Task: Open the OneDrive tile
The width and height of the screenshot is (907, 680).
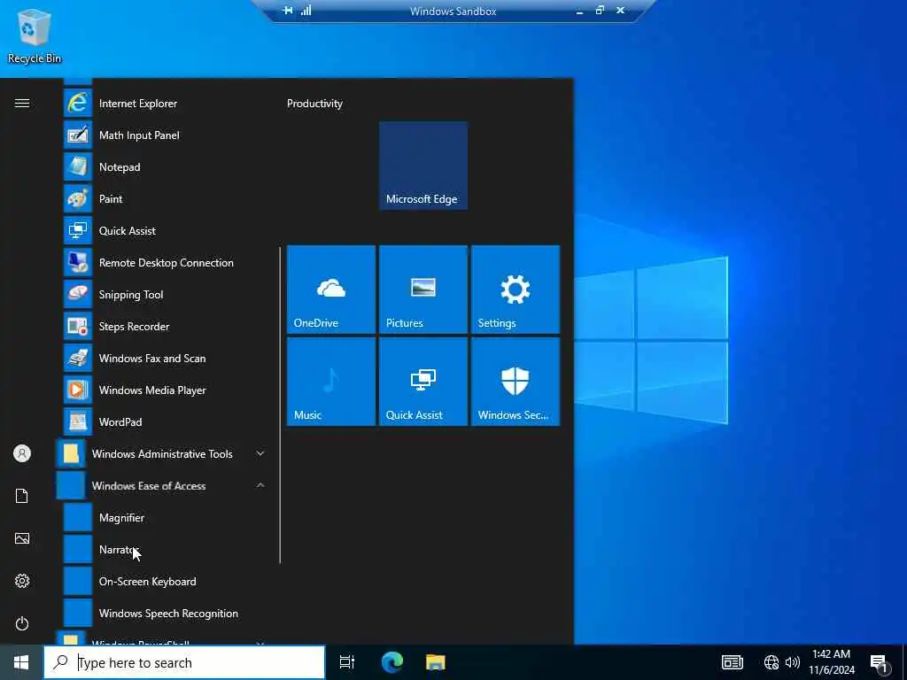Action: point(331,290)
